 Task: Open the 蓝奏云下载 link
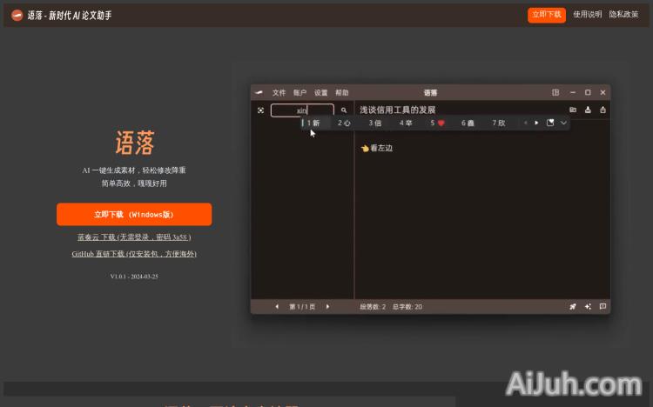134,237
